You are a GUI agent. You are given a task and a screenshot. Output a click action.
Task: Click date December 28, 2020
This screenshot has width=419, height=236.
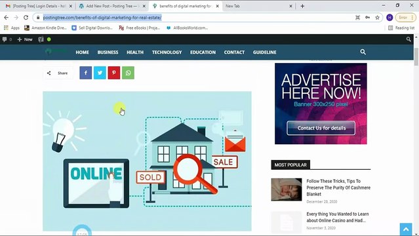point(322,201)
